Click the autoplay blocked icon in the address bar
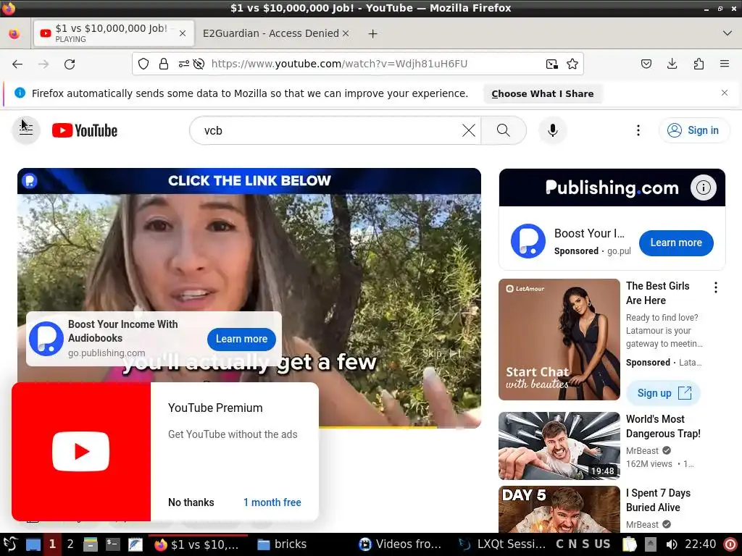The width and height of the screenshot is (742, 556). point(199,64)
